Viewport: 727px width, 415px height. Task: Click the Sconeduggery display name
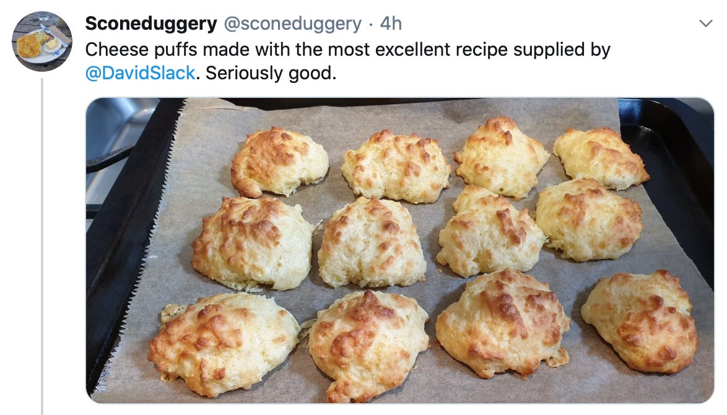(151, 23)
